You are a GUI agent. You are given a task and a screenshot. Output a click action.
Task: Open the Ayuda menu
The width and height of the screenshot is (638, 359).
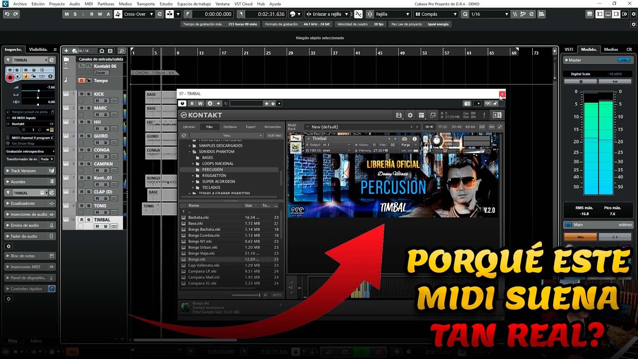275,3
